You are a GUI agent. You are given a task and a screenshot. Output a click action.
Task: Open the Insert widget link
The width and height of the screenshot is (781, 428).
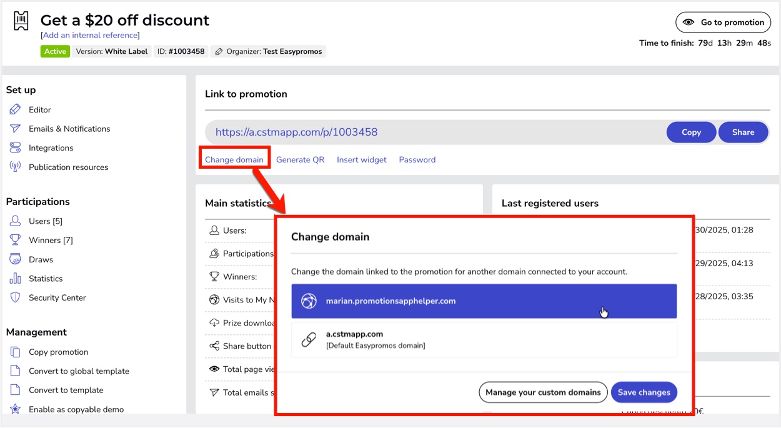click(362, 160)
